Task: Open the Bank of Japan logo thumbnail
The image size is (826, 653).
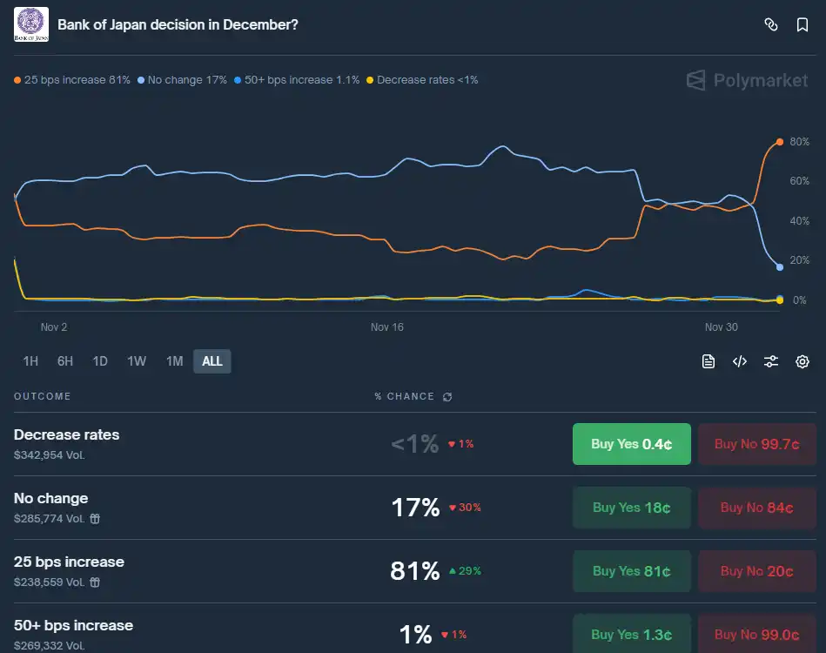Action: point(31,24)
